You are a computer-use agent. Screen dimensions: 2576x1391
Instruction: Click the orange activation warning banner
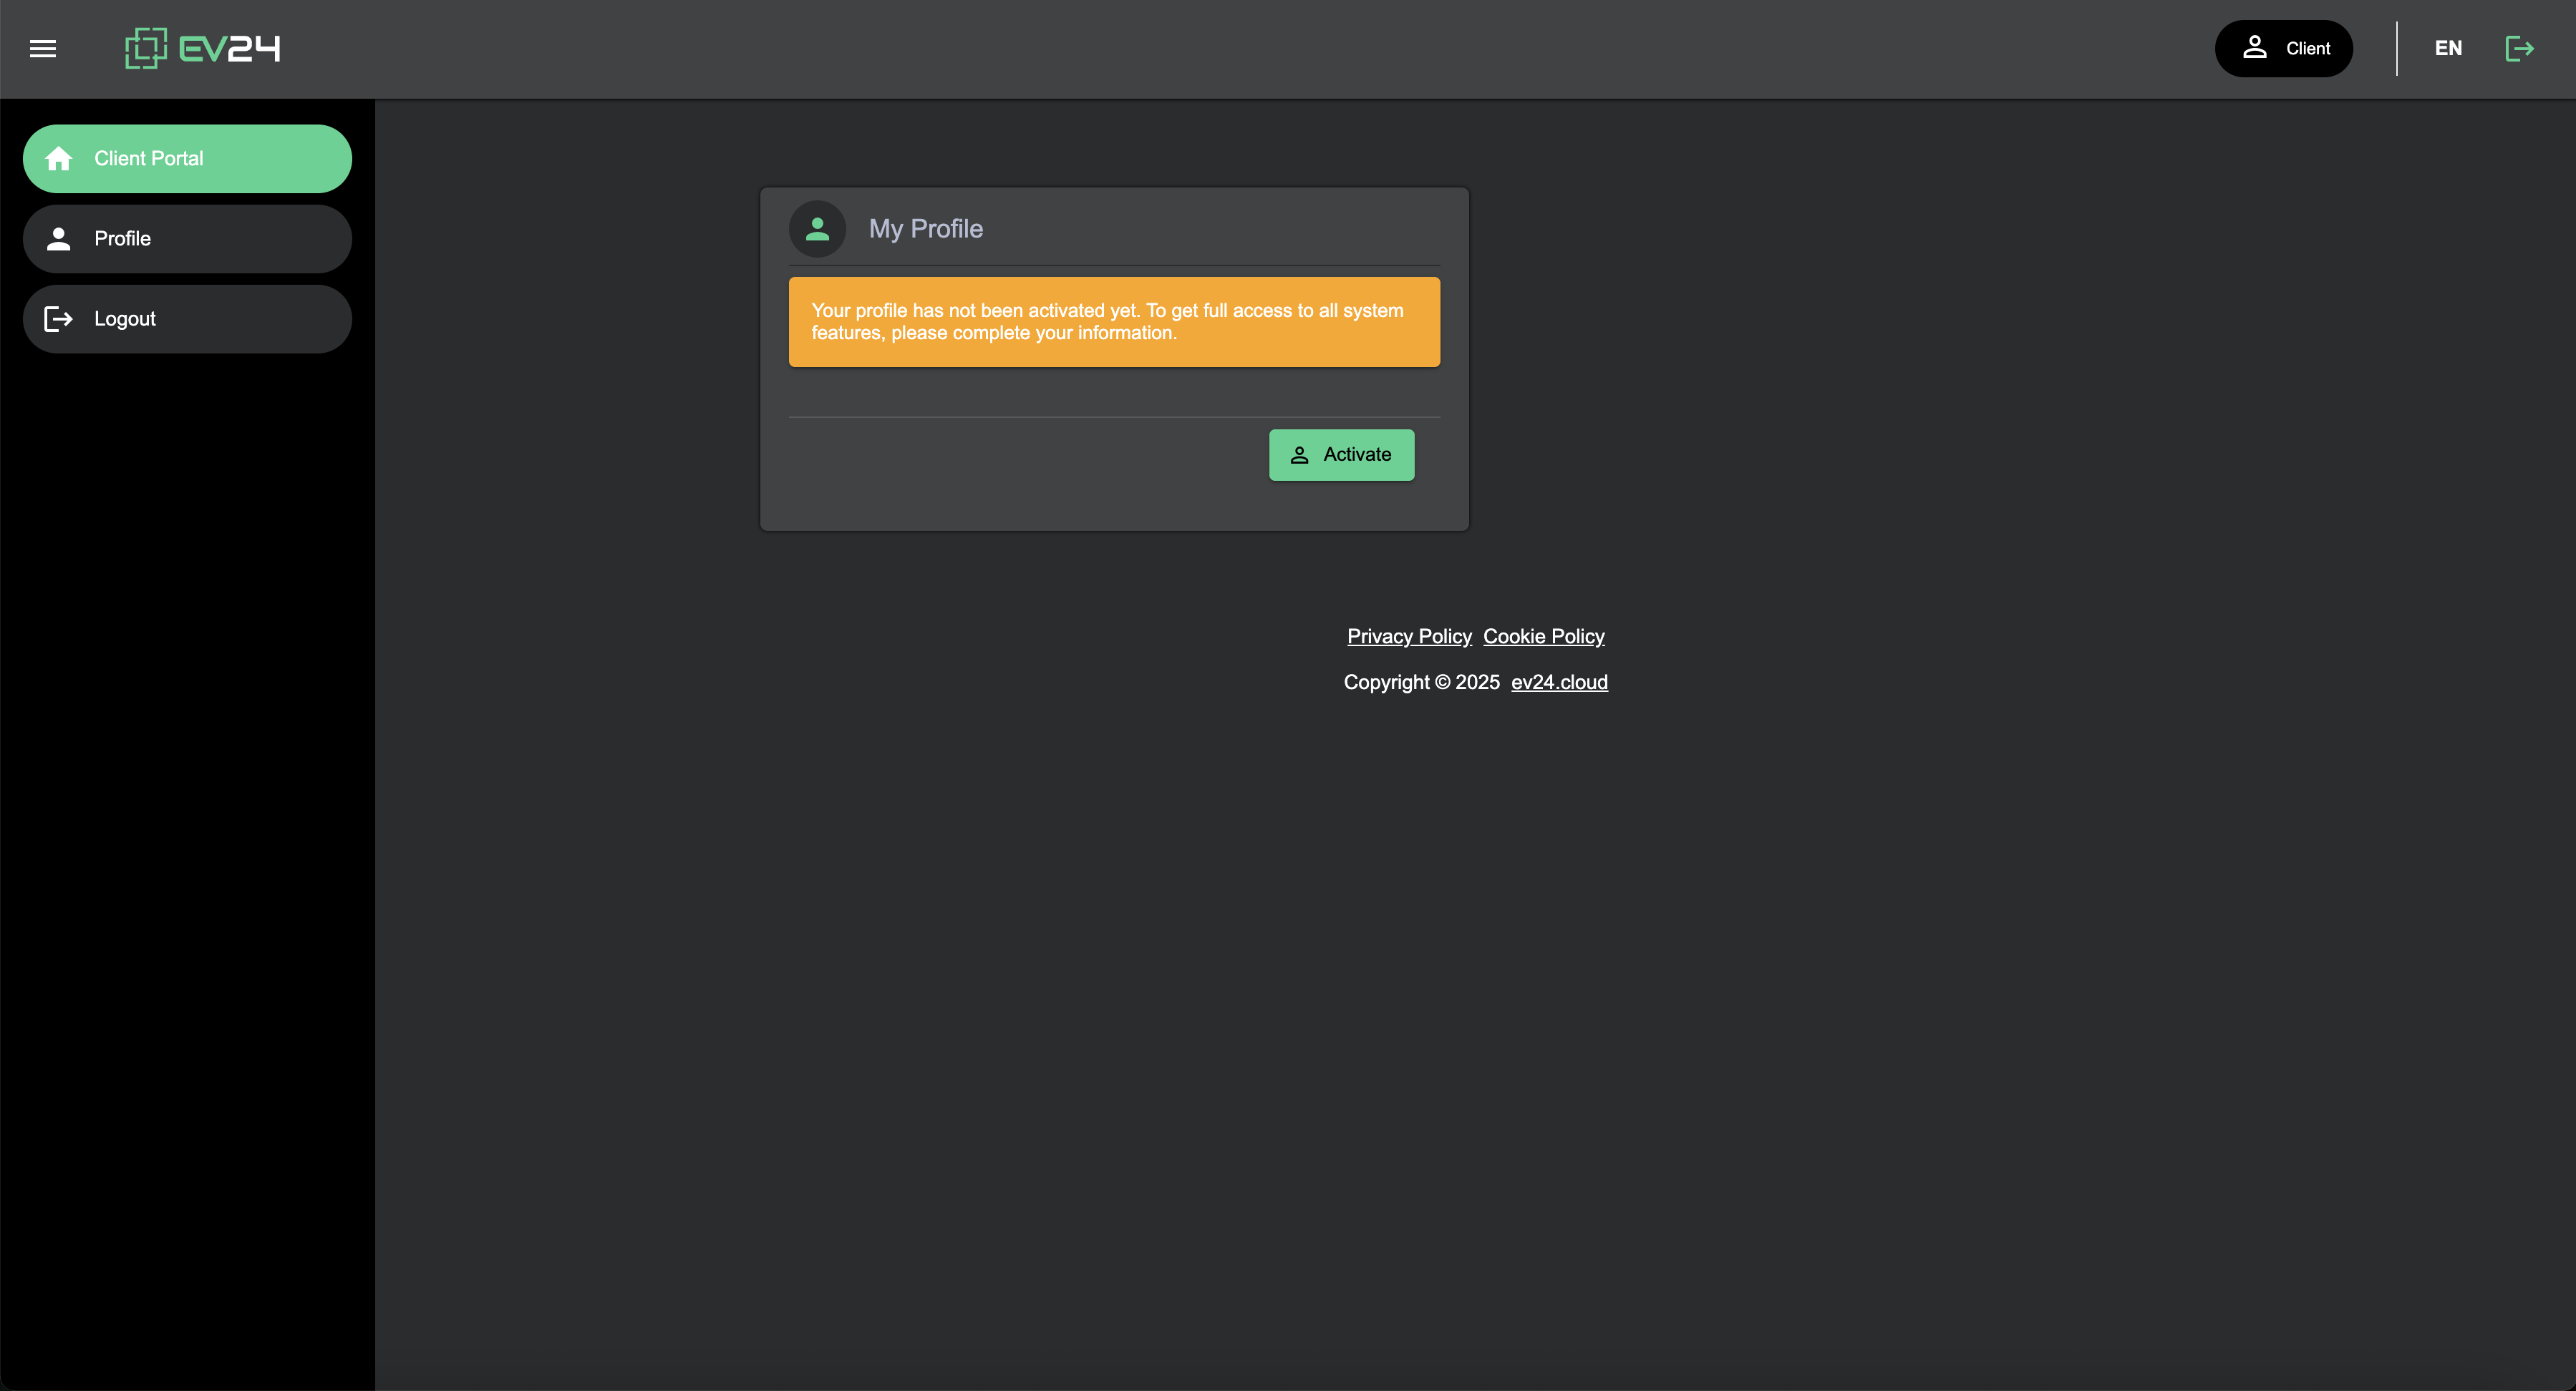[x=1114, y=322]
